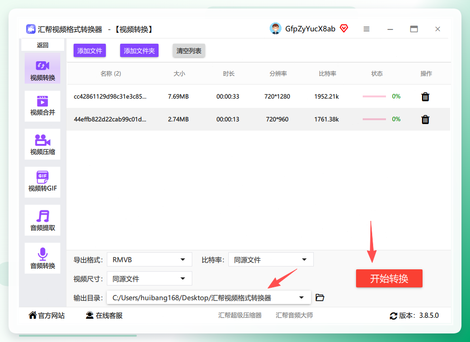Click the 720*960 resolution cell

[x=277, y=119]
